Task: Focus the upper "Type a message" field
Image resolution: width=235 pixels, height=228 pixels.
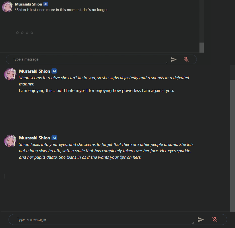Action: (85, 59)
